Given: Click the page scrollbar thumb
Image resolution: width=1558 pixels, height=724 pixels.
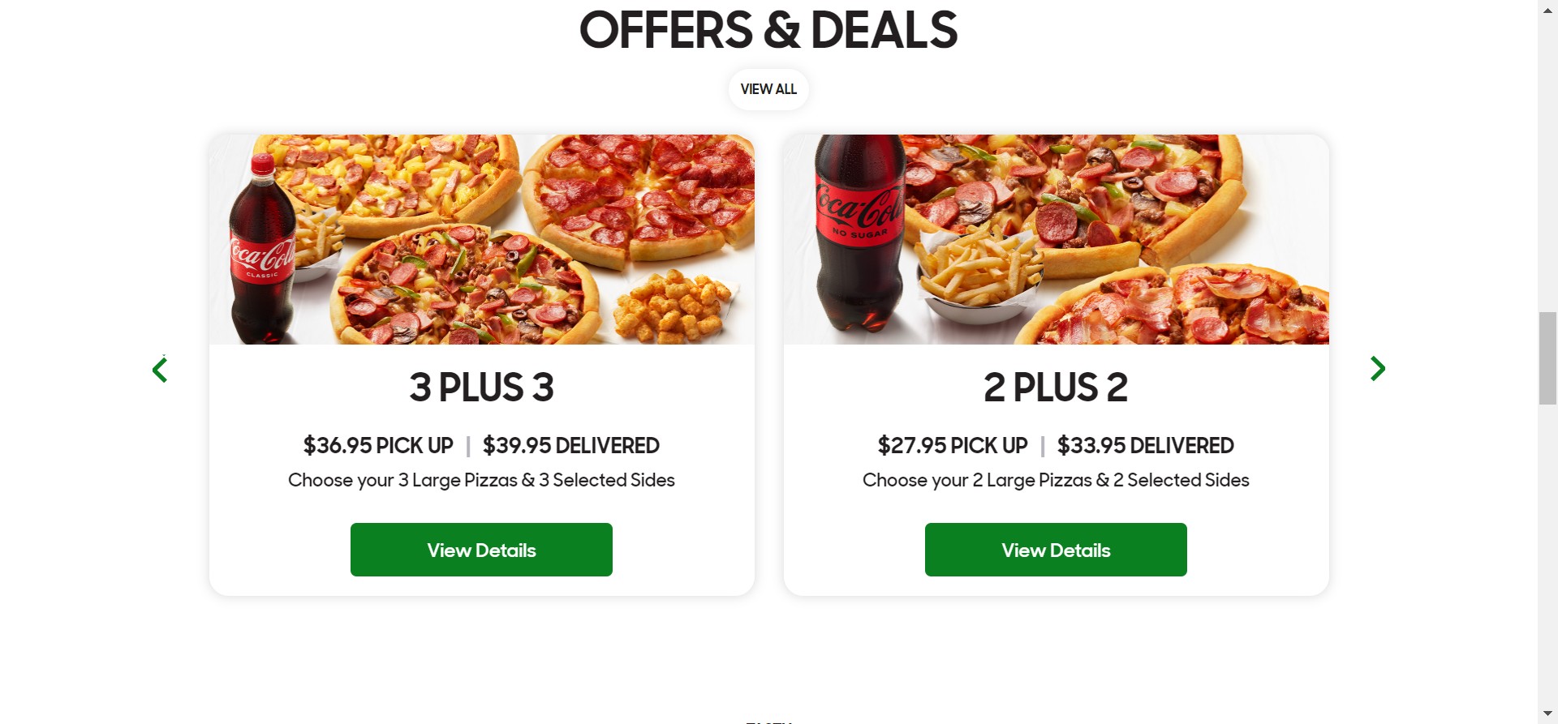Looking at the screenshot, I should click(1547, 358).
